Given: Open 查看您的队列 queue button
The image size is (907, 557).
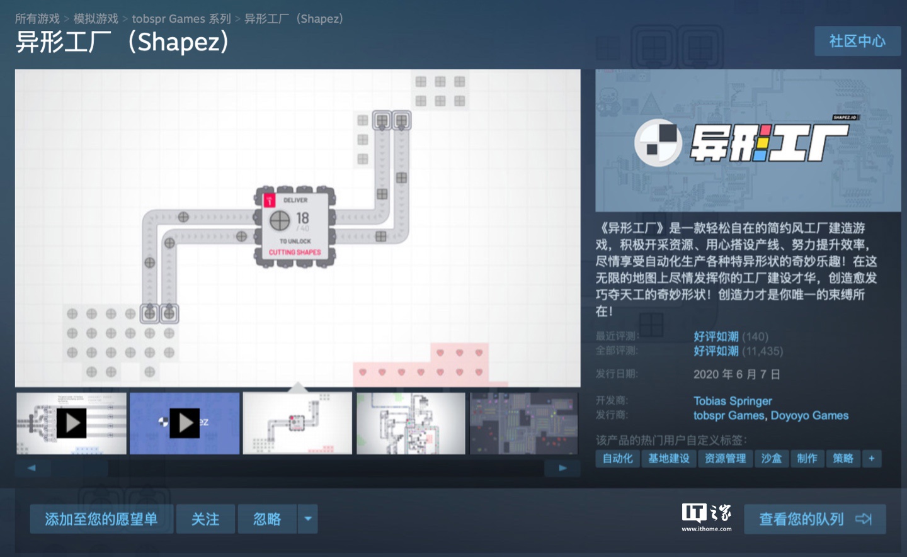Looking at the screenshot, I should coord(815,519).
